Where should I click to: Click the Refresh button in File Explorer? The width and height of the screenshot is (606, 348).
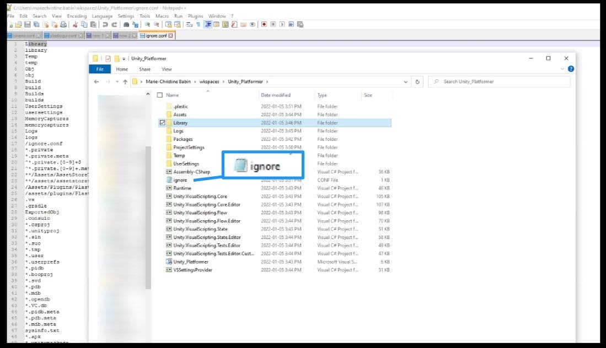coord(417,81)
